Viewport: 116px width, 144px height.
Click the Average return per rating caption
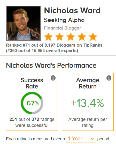[x=88, y=122]
